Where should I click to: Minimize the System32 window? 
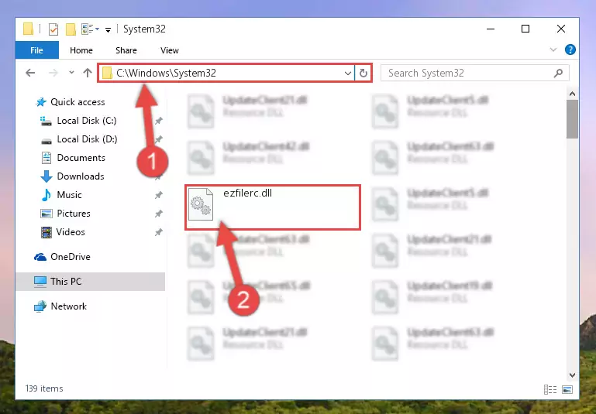point(491,29)
